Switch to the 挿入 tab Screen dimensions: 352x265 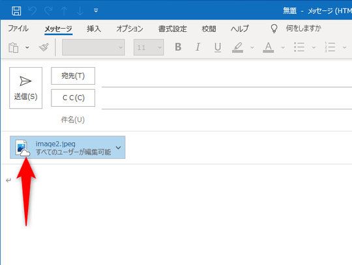pos(94,29)
